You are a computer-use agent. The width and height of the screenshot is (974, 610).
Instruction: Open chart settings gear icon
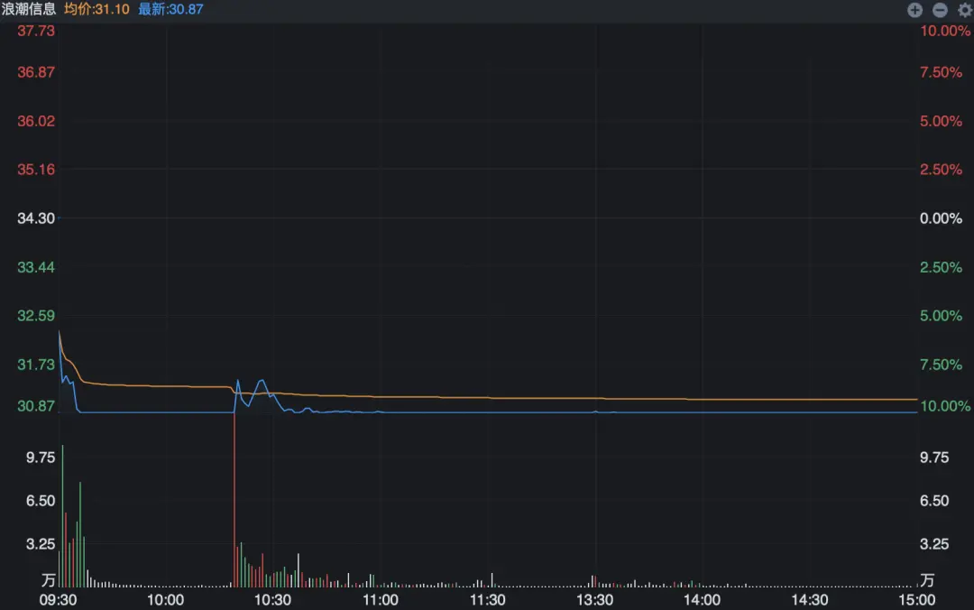[962, 10]
